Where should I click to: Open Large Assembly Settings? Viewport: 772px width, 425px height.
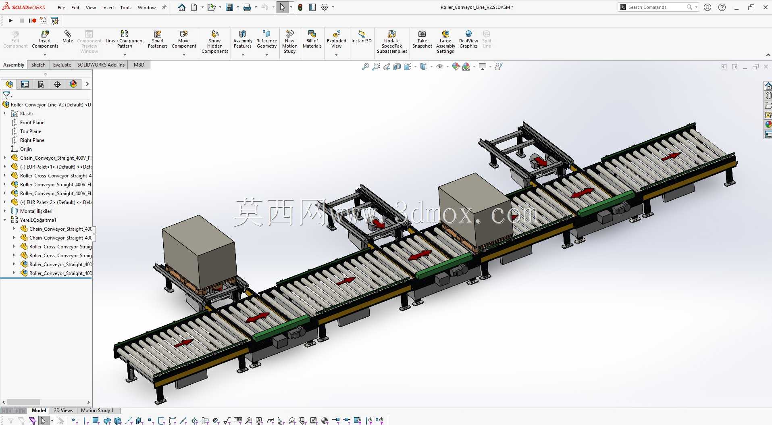[445, 42]
